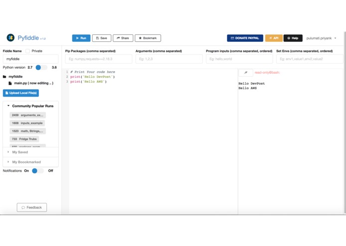Image resolution: width=346 pixels, height=246 pixels.
Task: Expand the My Saved section
Action: point(30,152)
